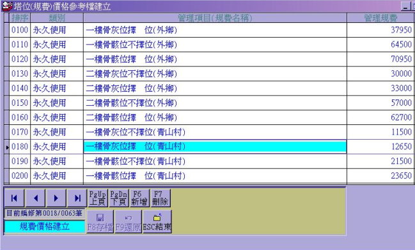Select the sort order cell 0170
The image size is (415, 250).
[20, 132]
